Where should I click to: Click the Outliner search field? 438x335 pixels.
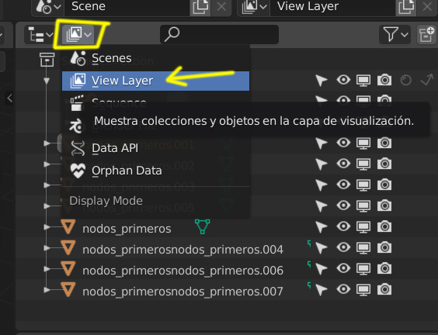tap(219, 35)
